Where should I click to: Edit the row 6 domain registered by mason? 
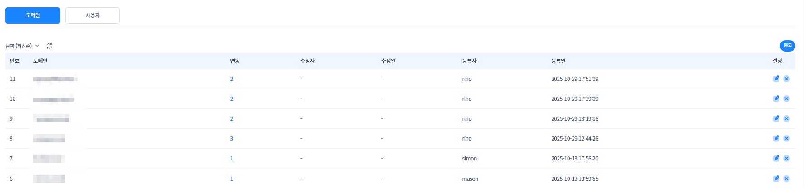pos(776,179)
